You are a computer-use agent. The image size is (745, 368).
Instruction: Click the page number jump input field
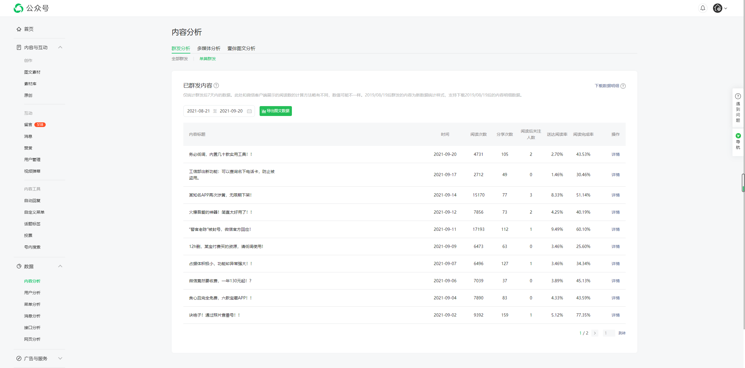pyautogui.click(x=609, y=333)
